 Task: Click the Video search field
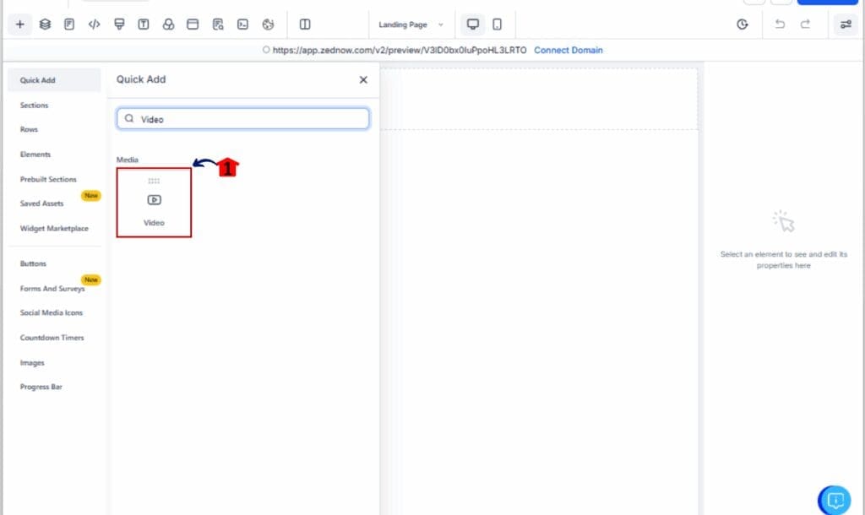pyautogui.click(x=243, y=119)
